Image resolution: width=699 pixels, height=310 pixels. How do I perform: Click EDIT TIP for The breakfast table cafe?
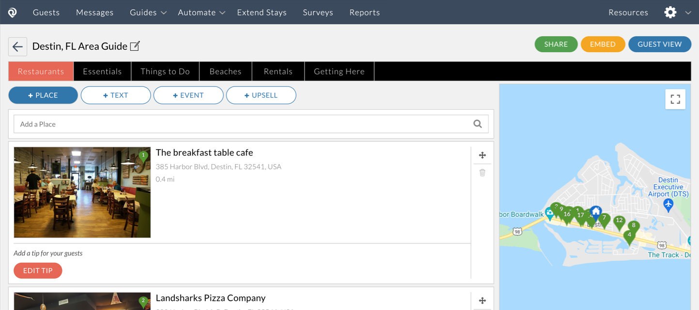38,270
